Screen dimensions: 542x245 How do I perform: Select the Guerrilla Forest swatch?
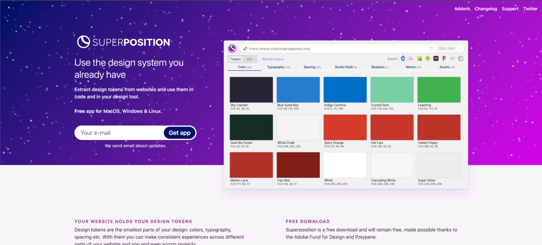[x=251, y=128]
